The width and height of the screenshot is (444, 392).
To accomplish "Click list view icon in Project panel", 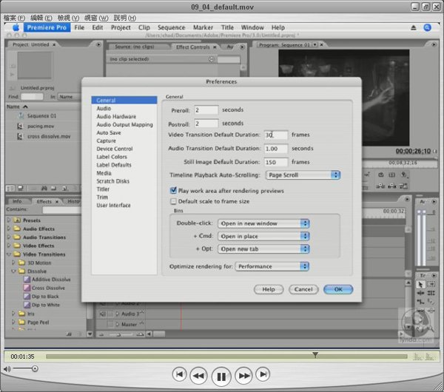I will [x=10, y=188].
